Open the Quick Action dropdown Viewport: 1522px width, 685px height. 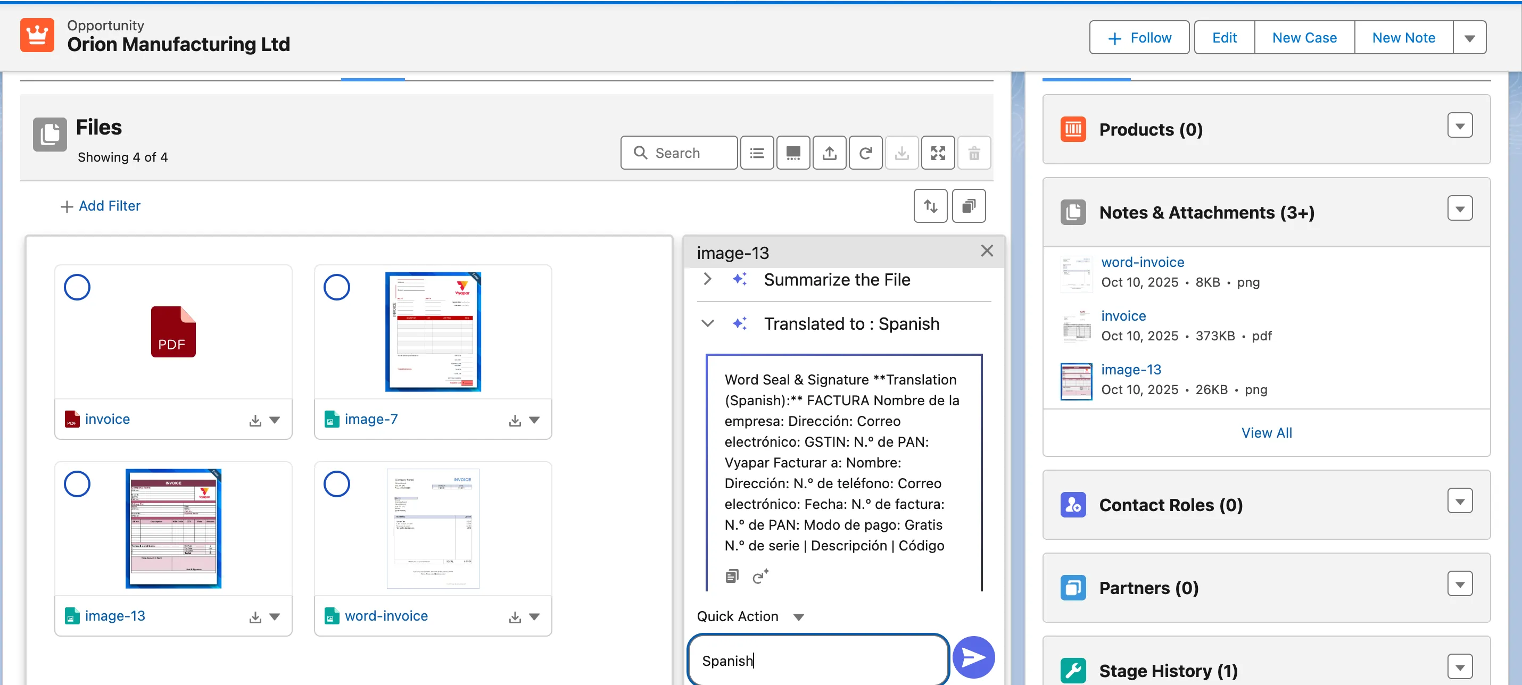click(x=798, y=617)
